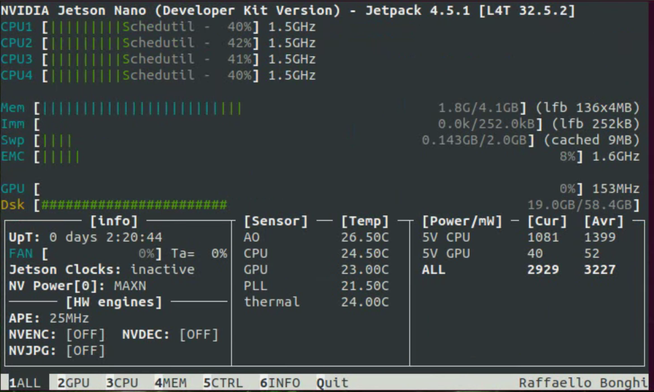Open the 2GPU tab
Image resolution: width=654 pixels, height=392 pixels.
coord(74,383)
